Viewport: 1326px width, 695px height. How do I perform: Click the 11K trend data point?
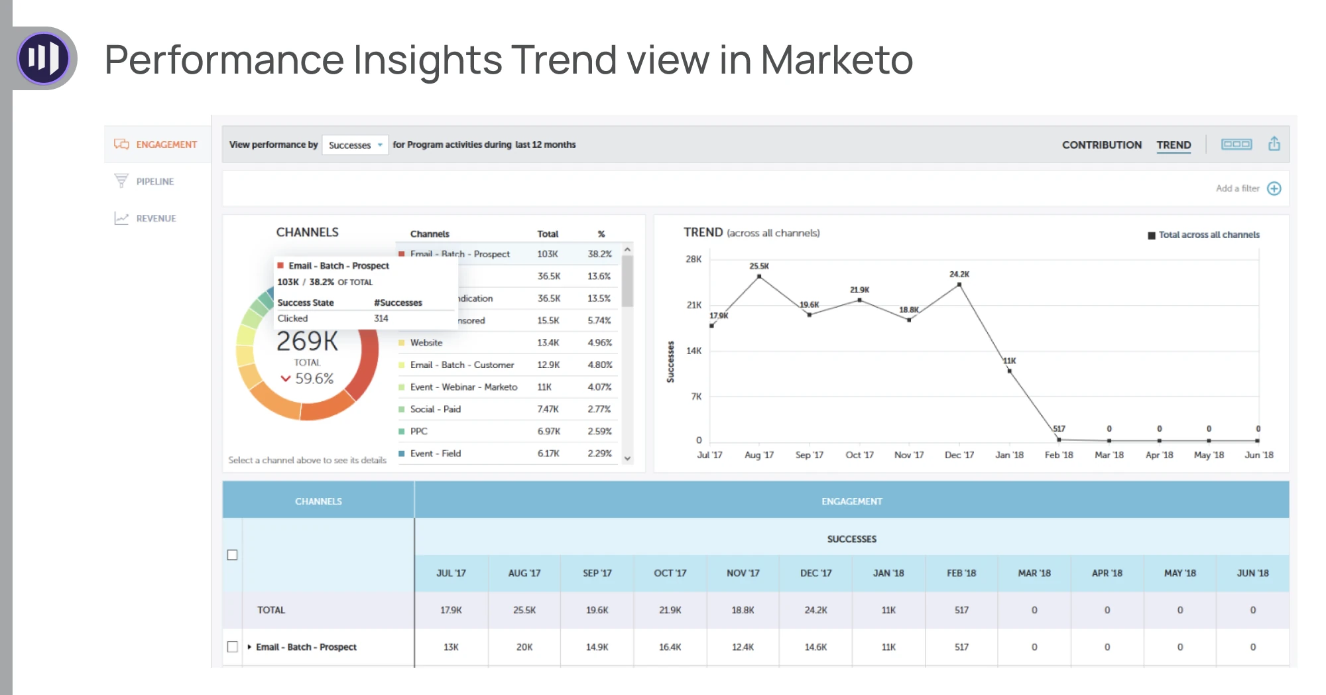click(x=1009, y=370)
